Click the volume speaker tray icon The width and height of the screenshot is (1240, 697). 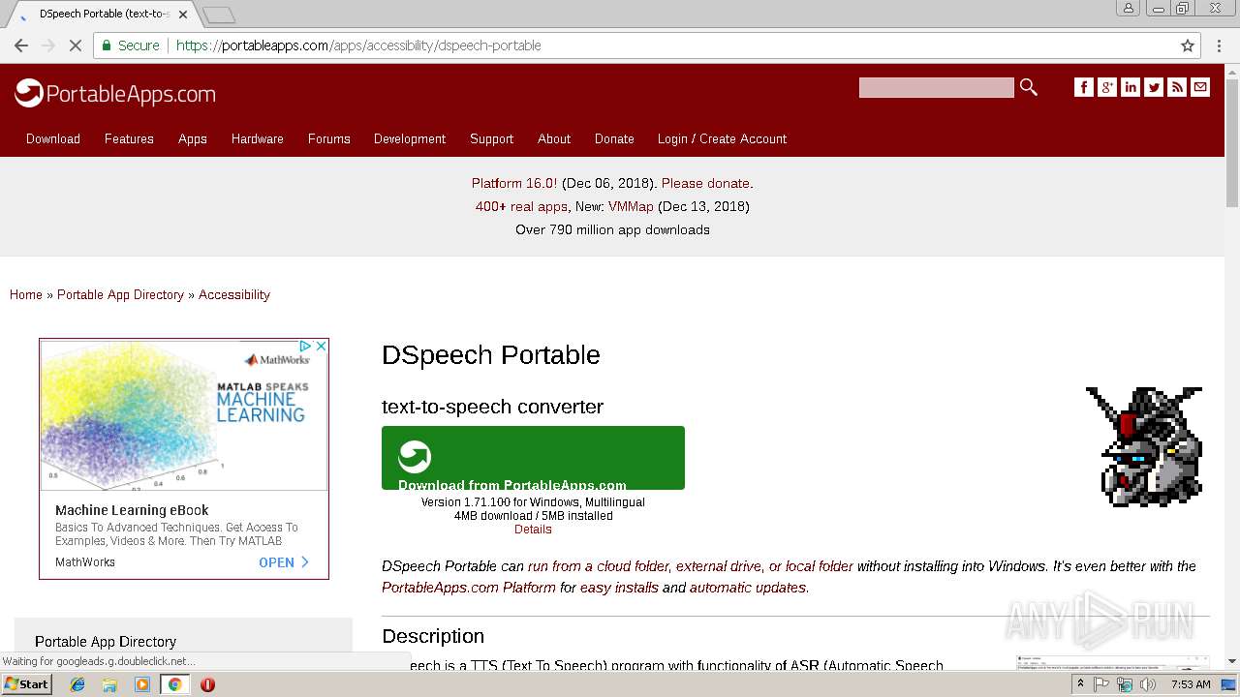point(1148,684)
